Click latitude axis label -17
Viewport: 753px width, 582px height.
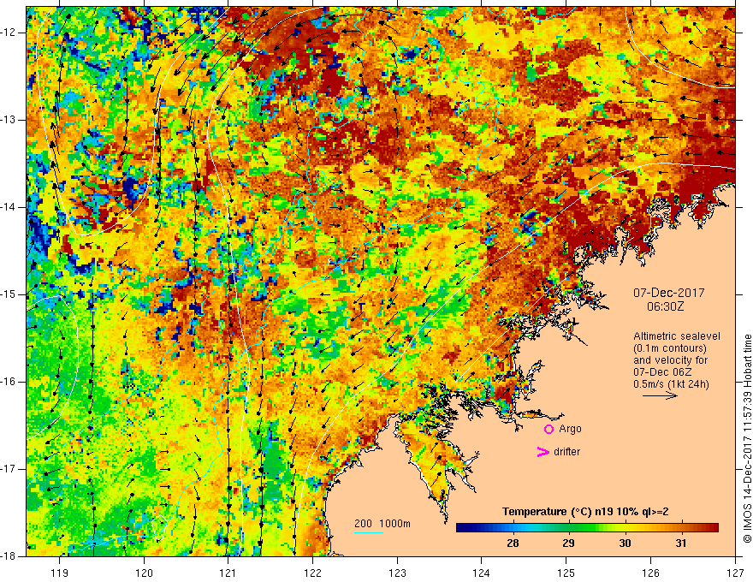[9, 469]
